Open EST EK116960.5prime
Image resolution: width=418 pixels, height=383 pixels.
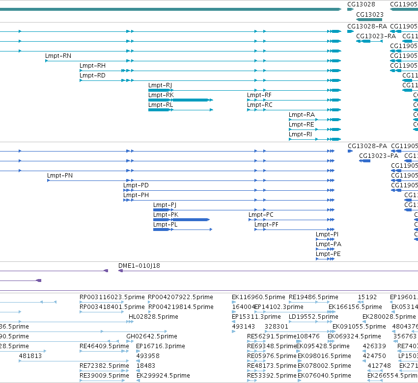tap(258, 297)
